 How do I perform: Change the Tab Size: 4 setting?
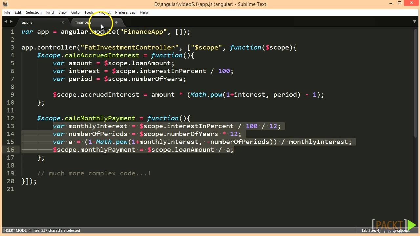pyautogui.click(x=370, y=230)
